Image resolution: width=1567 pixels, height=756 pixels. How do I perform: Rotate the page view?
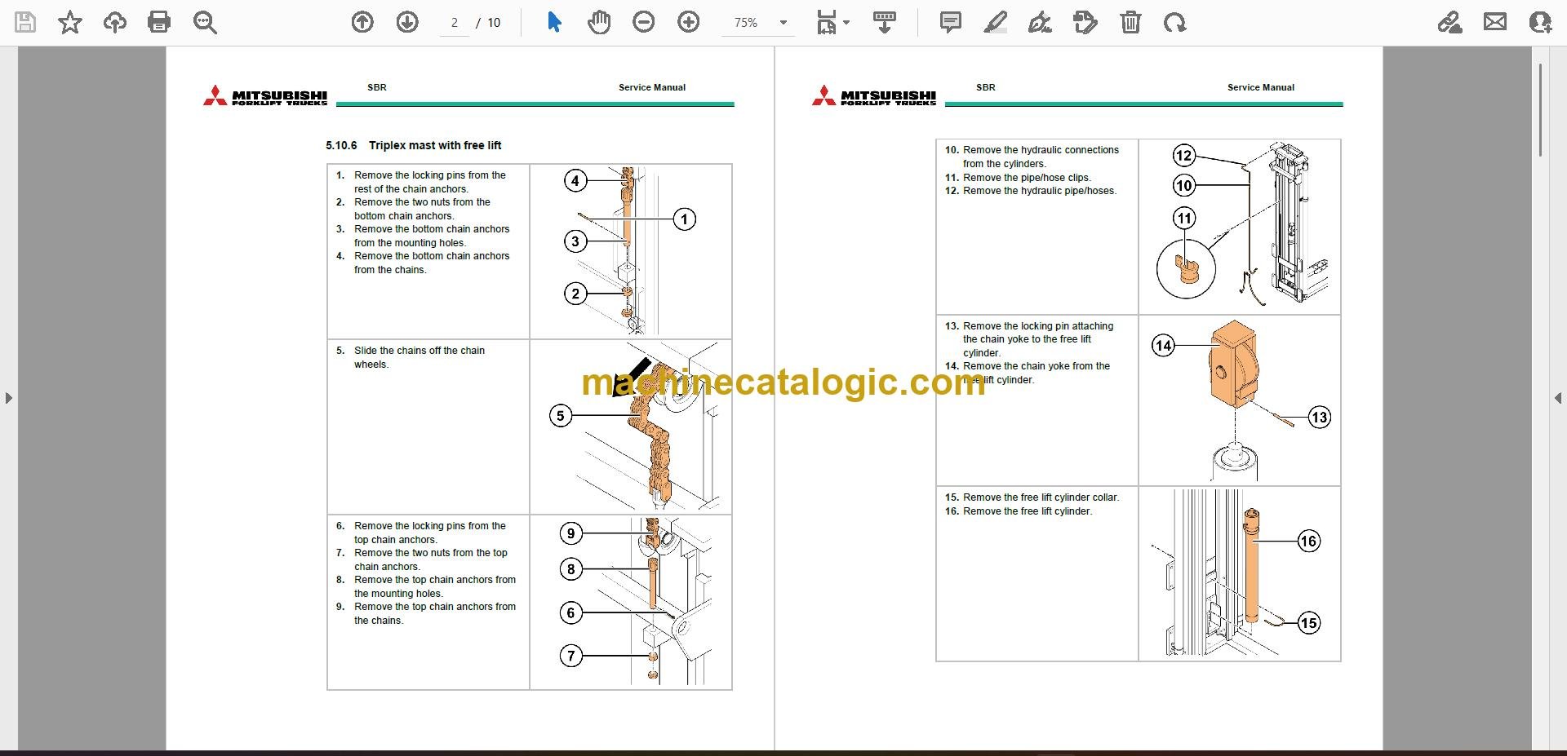pyautogui.click(x=1175, y=23)
